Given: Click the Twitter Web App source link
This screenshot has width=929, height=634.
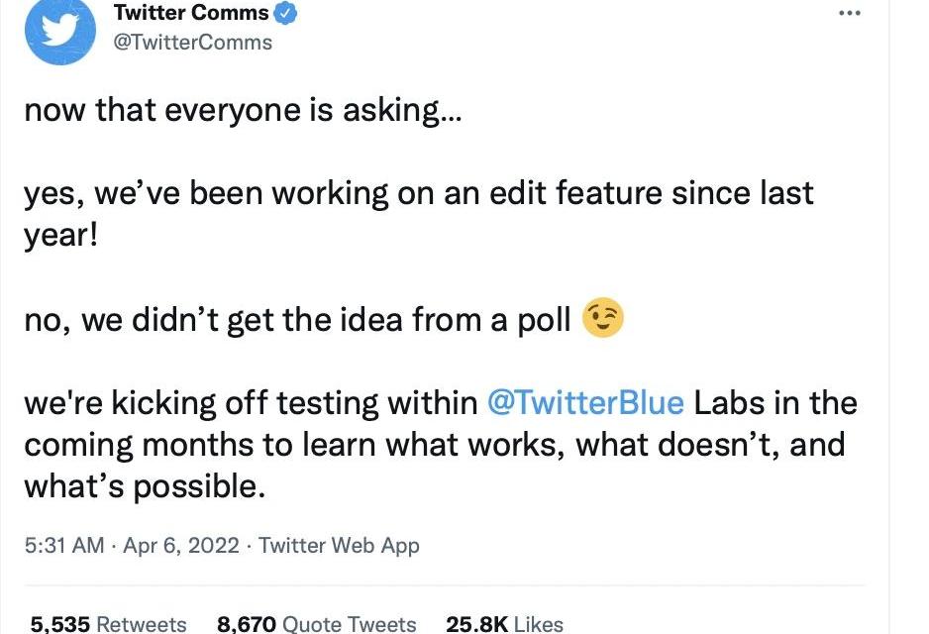Looking at the screenshot, I should [339, 546].
